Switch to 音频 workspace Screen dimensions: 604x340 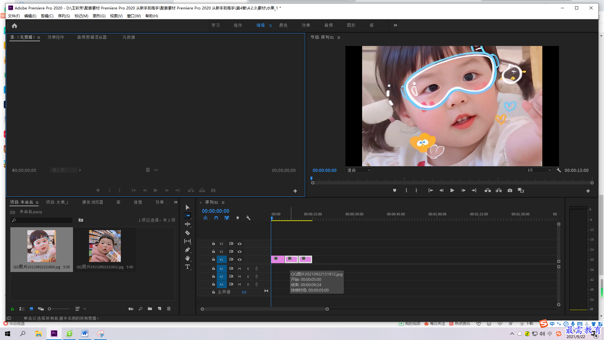328,25
